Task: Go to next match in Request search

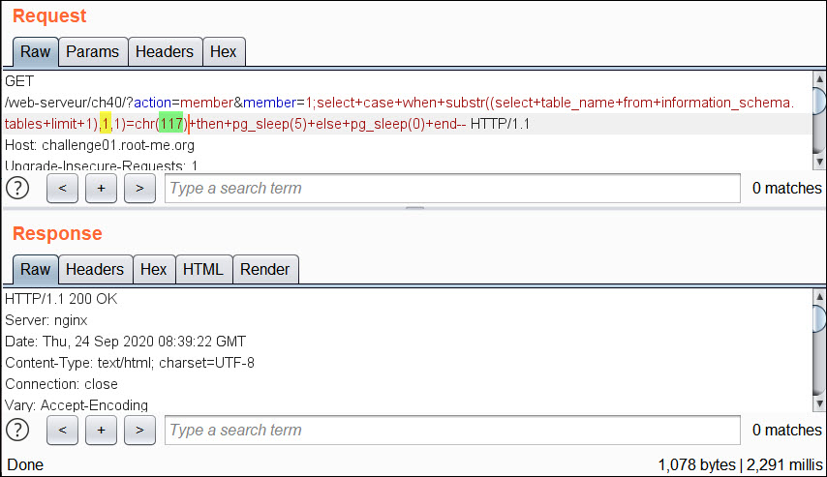Action: tap(139, 188)
